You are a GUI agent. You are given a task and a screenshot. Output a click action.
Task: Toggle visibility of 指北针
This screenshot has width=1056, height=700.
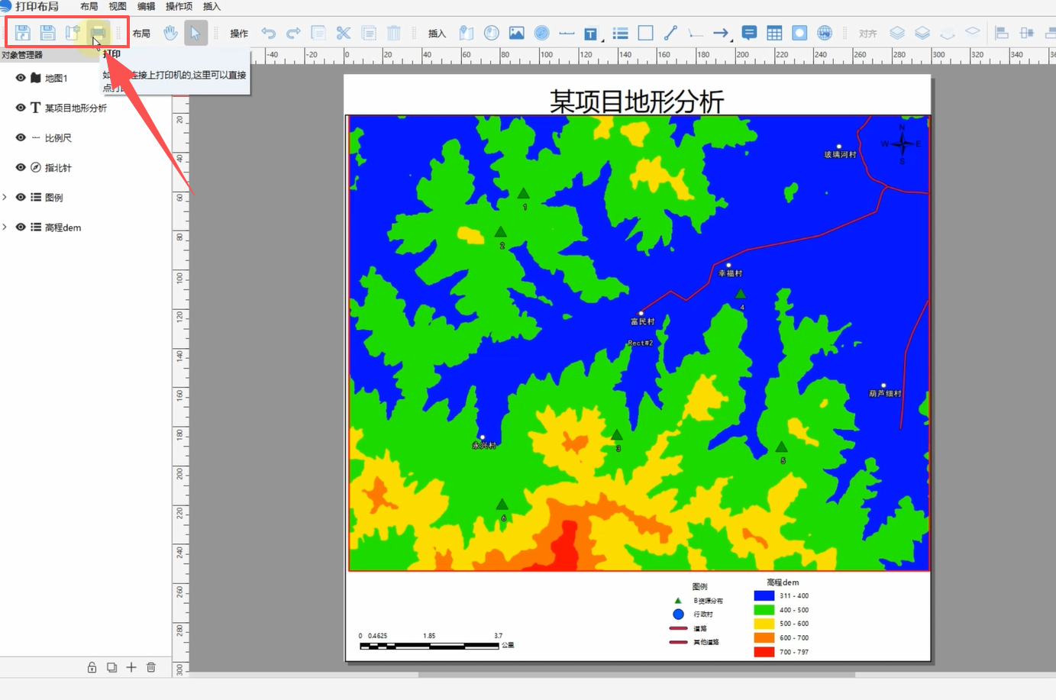tap(21, 167)
